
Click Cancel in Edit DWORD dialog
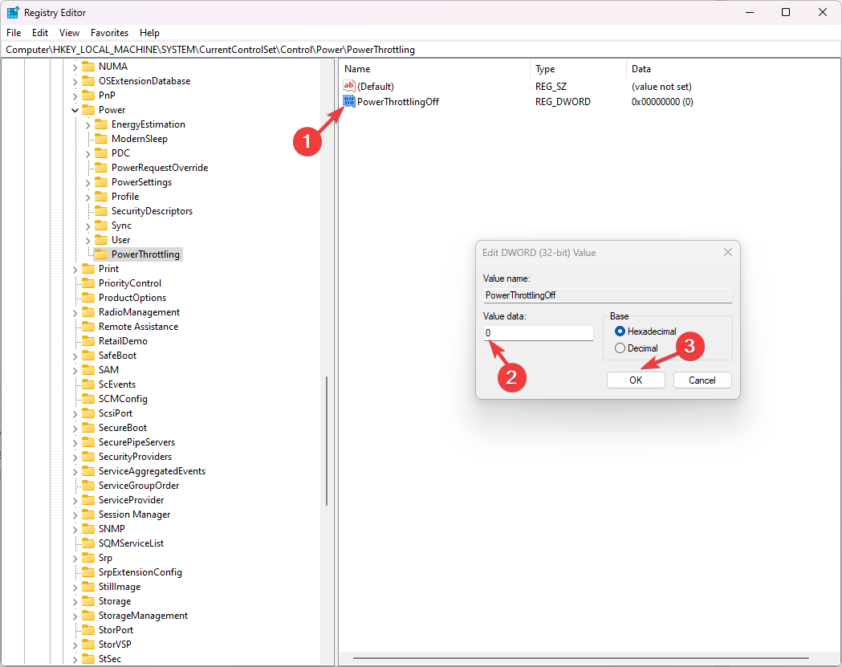coord(702,380)
